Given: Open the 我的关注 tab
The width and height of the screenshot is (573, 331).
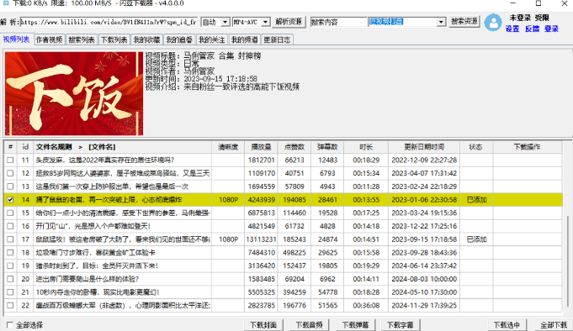Looking at the screenshot, I should click(x=211, y=39).
